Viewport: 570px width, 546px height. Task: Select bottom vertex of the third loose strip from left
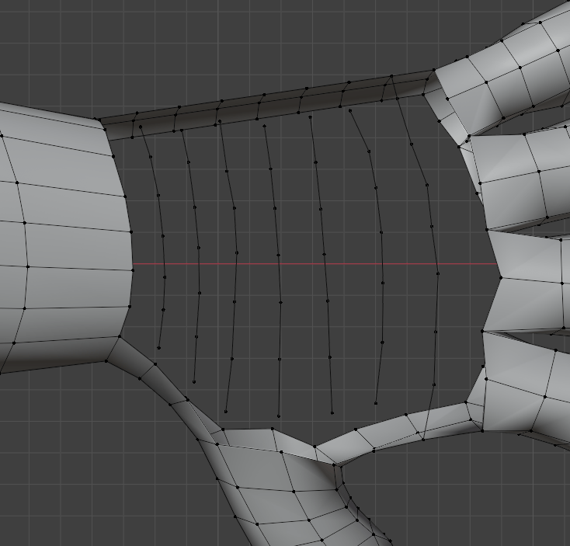(226, 411)
